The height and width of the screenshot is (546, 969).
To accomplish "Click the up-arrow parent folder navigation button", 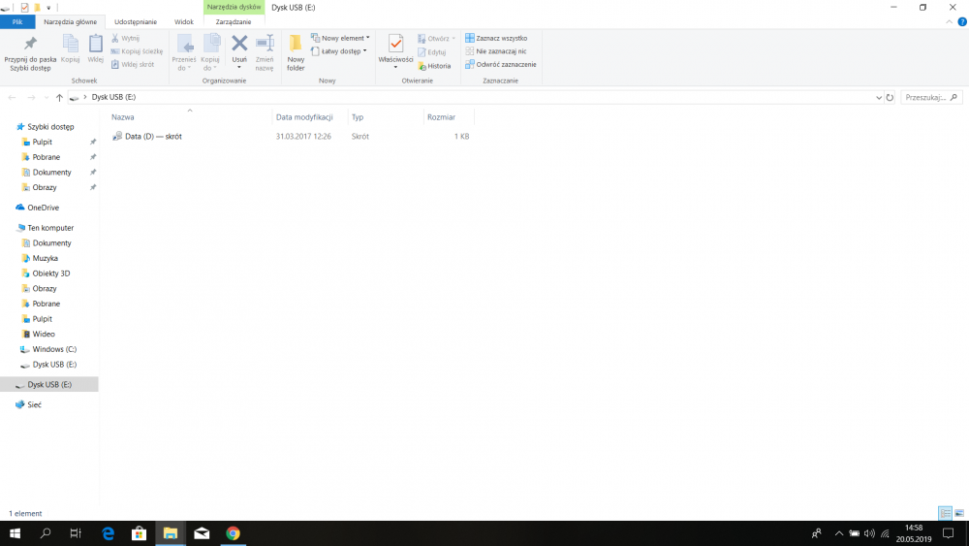I will [59, 98].
